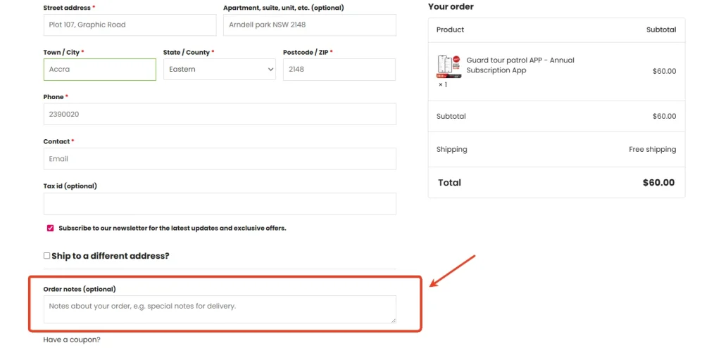The width and height of the screenshot is (721, 348).
Task: Select the Tax id optional field
Action: 219,204
